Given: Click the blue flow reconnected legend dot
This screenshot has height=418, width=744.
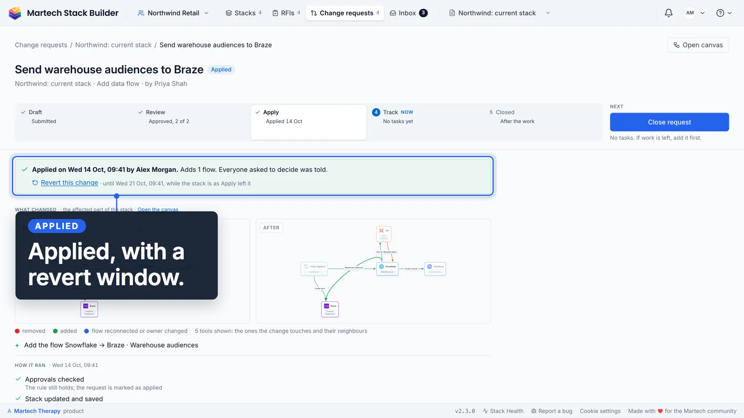Looking at the screenshot, I should point(86,331).
